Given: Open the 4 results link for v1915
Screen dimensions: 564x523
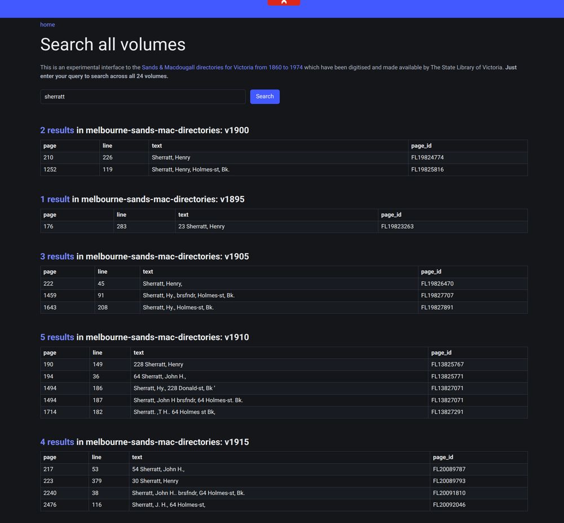Looking at the screenshot, I should click(57, 442).
